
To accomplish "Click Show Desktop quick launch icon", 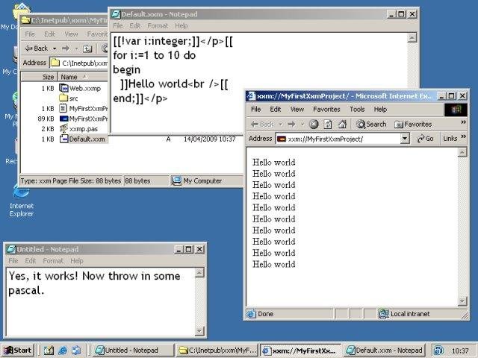I will click(49, 351).
